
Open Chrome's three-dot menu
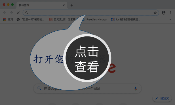click(x=170, y=13)
